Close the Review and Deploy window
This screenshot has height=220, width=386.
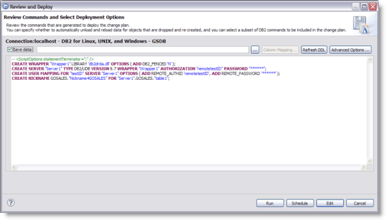pos(373,7)
